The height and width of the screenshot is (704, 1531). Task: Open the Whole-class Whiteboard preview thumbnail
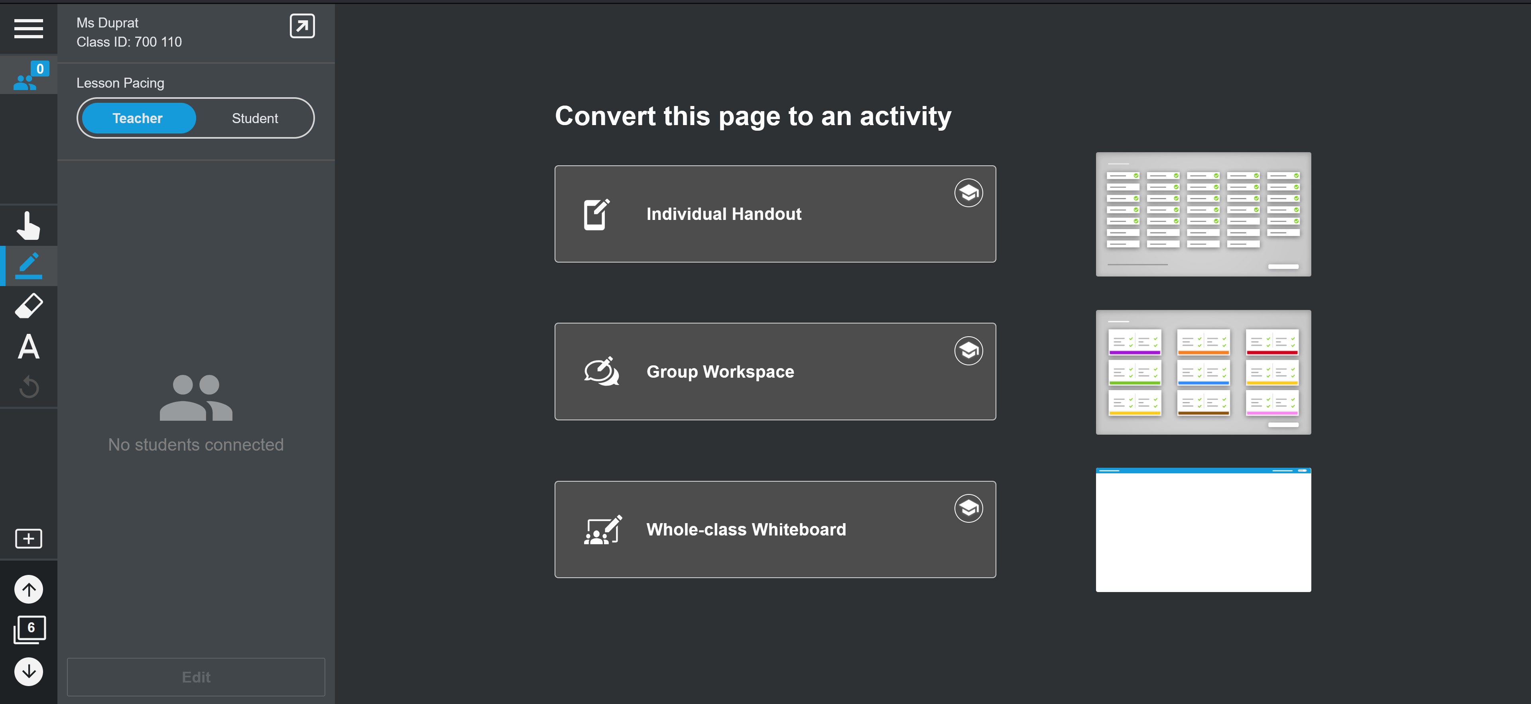pos(1203,530)
